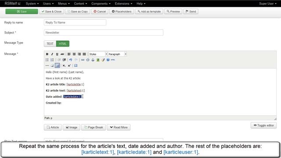The height and width of the screenshot is (158, 281).
Task: Click the [karticletitle:1] placeholder text
Action: click(x=75, y=84)
